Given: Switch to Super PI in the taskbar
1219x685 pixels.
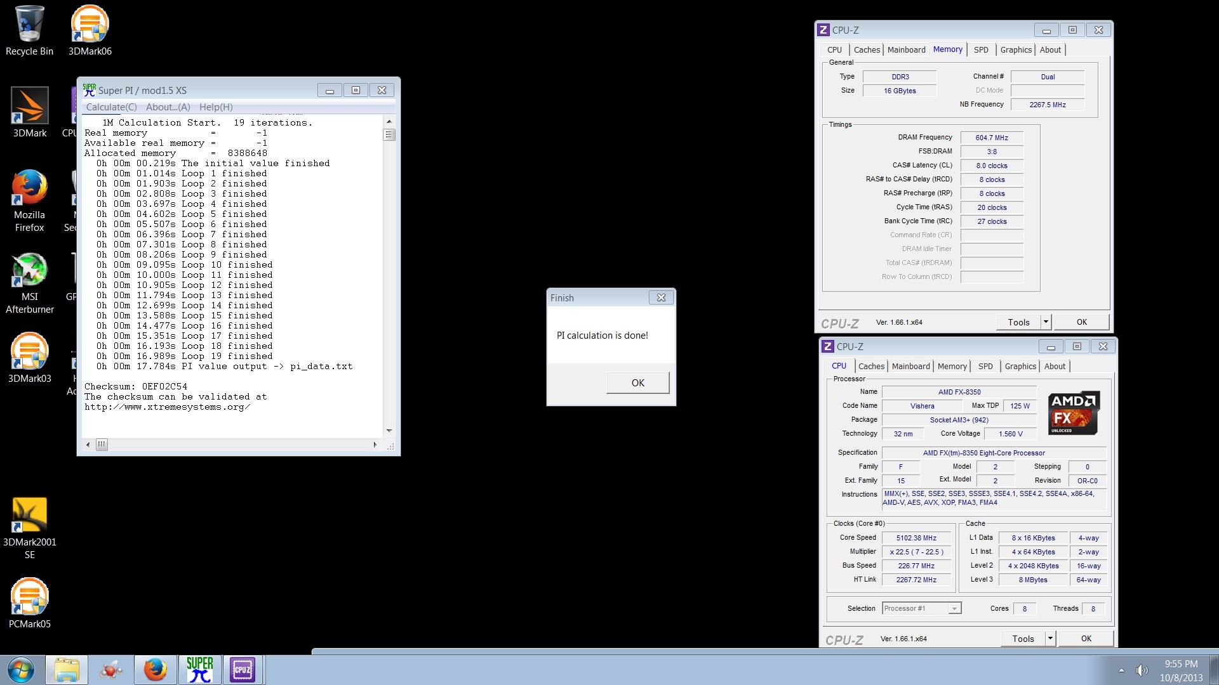Looking at the screenshot, I should pos(199,670).
